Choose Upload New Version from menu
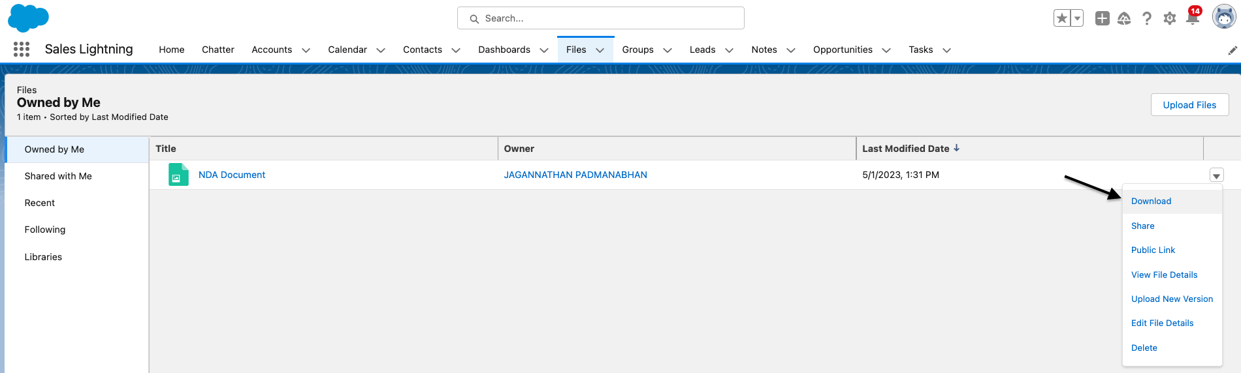This screenshot has width=1241, height=373. click(1172, 299)
